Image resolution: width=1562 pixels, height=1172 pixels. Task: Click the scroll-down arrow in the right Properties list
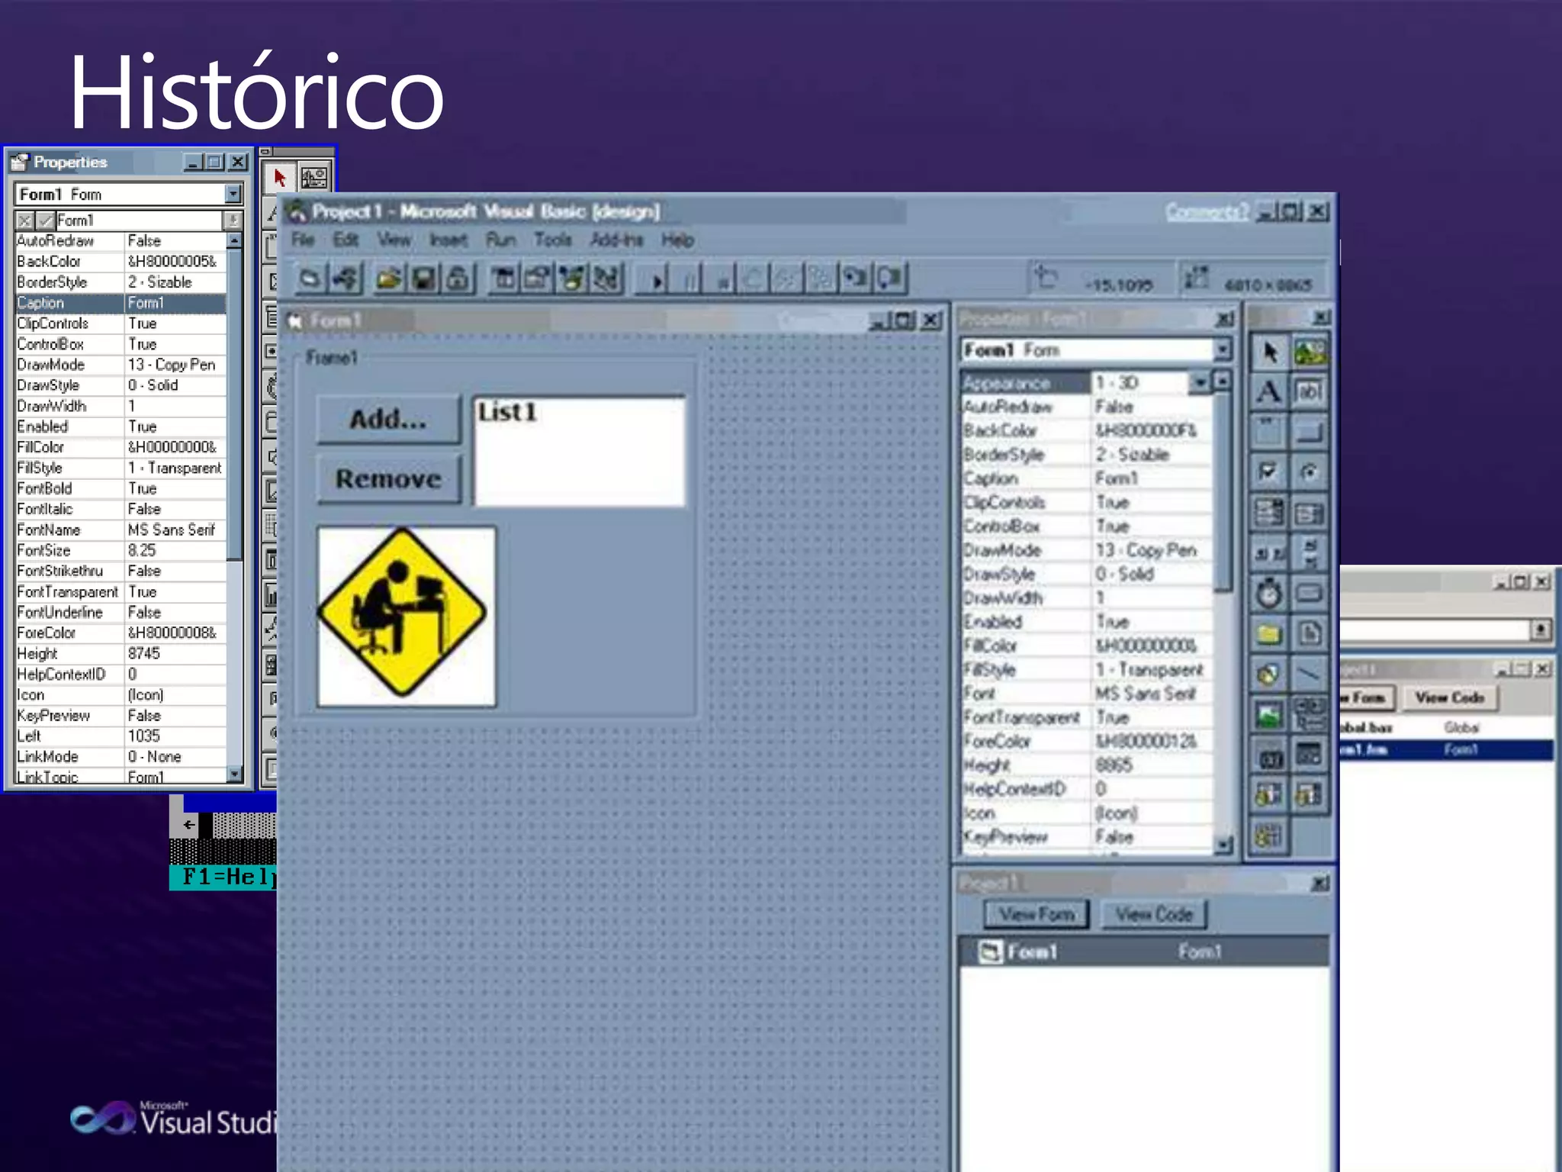click(1223, 844)
